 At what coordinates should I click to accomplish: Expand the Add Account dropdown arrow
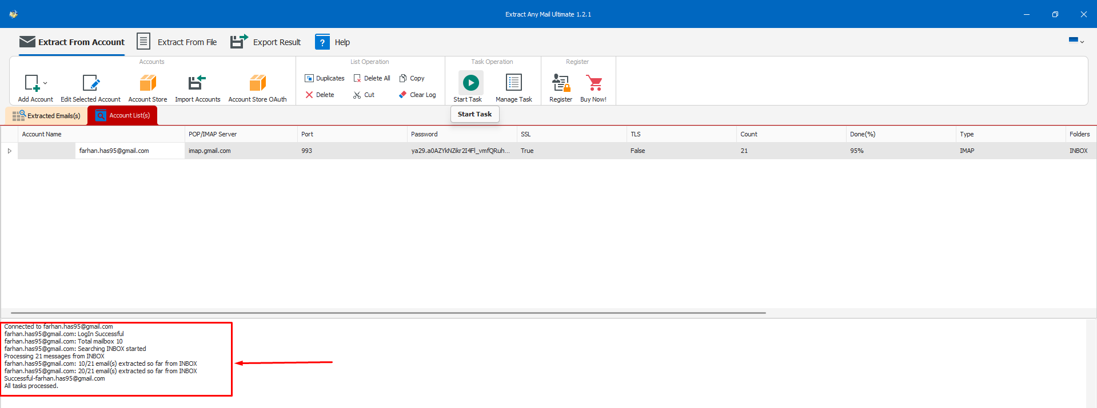pyautogui.click(x=45, y=83)
